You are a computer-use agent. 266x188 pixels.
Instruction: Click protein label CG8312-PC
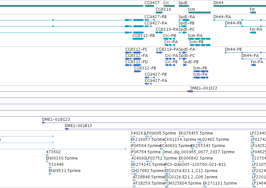coord(136,49)
